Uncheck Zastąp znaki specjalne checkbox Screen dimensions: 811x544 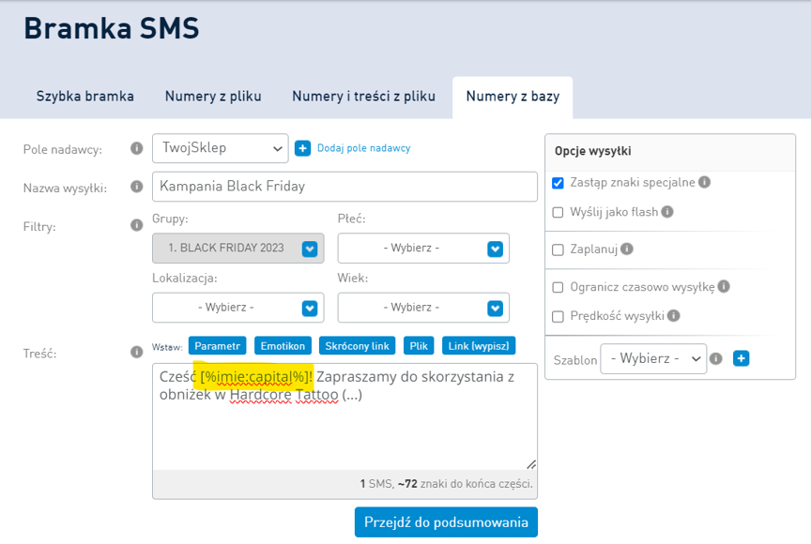click(x=559, y=183)
